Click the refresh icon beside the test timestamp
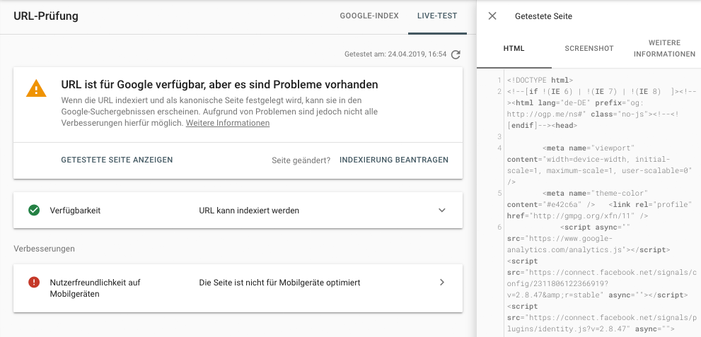Screen dimensions: 701x337 (456, 54)
